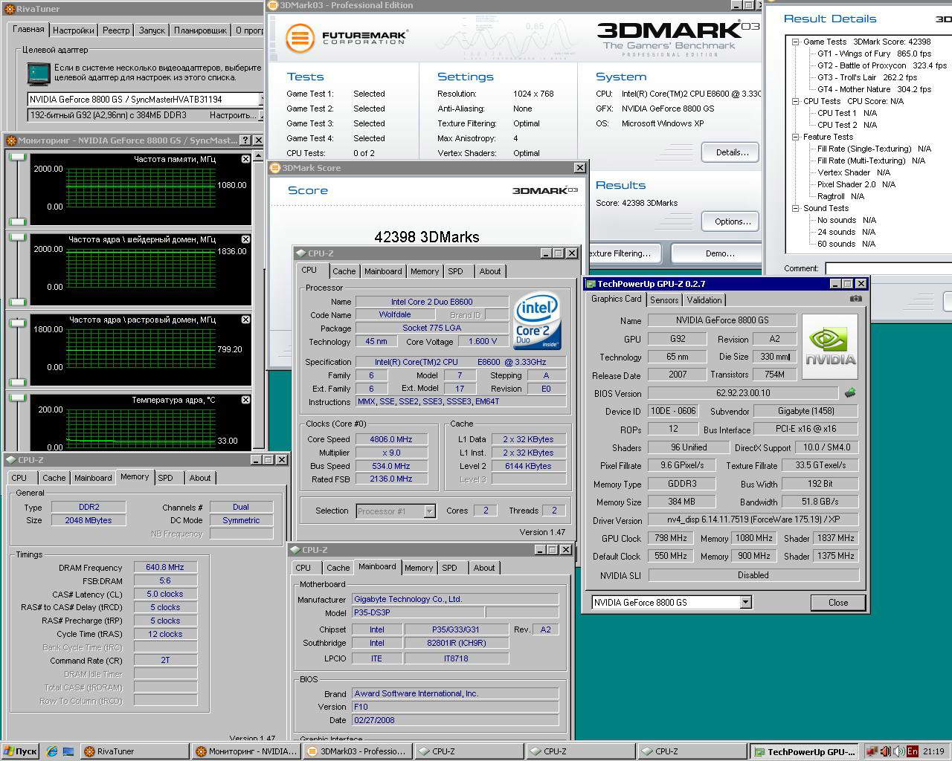Screen dimensions: 952x761
Task: Click the 21:19 taskbar clock
Action: (934, 751)
